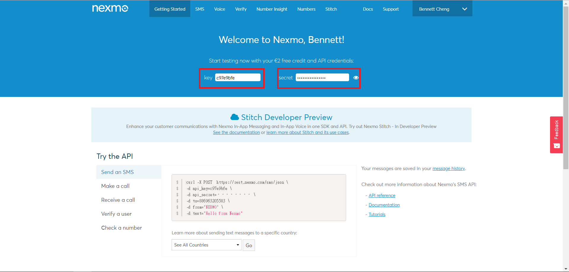
Task: Open the Voice menu
Action: point(220,9)
